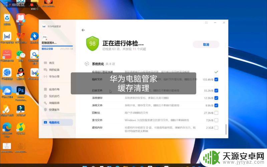Click the 27.3MB size value
Image resolution: width=267 pixels, height=167 pixels.
click(209, 113)
